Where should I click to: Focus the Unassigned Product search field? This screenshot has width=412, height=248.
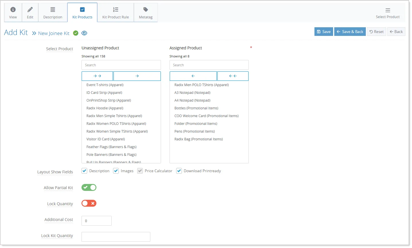click(x=121, y=65)
